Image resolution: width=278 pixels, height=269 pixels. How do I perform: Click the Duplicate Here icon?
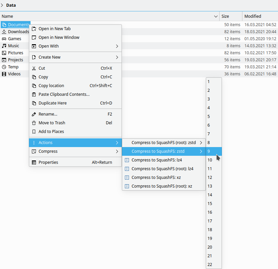34,103
